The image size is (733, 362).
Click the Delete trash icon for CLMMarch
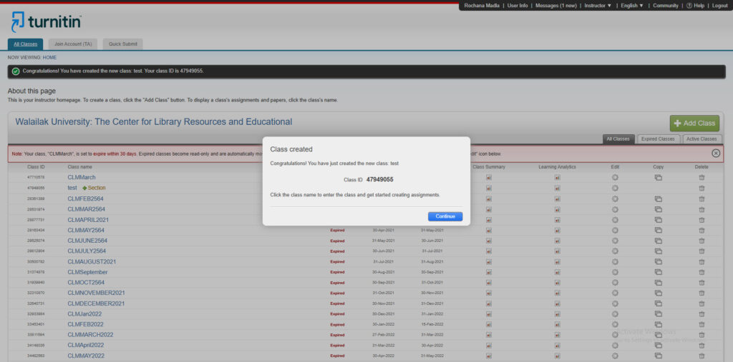702,177
